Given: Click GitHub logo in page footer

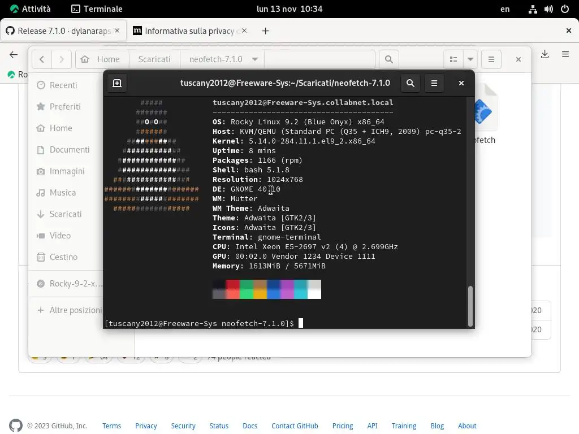Looking at the screenshot, I should (15, 426).
